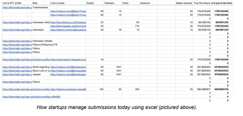Select the stakes cell with value 55
The image size is (243, 116).
pyautogui.click(x=184, y=89)
